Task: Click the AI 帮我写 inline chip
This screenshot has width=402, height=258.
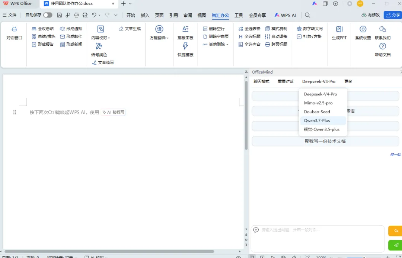Action: tap(113, 112)
